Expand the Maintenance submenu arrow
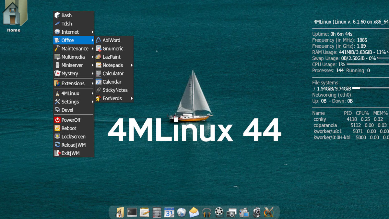 coord(92,49)
